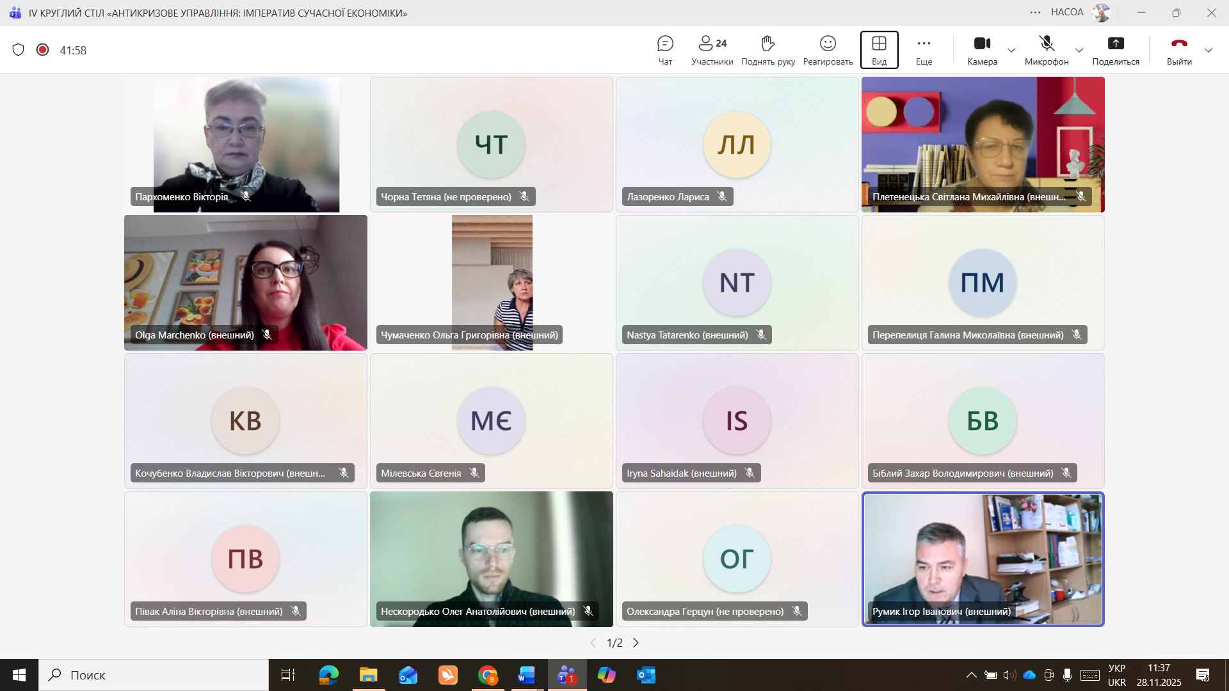
Task: Click the Поиск taskbar search box
Action: coord(154,675)
